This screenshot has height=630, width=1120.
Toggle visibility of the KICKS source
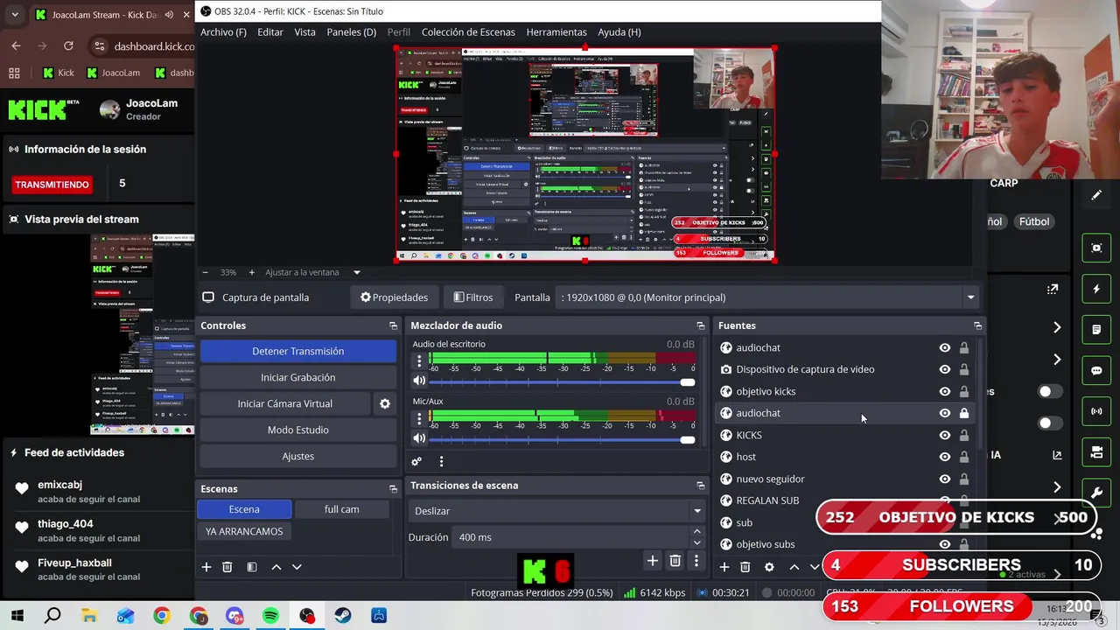pyautogui.click(x=945, y=435)
